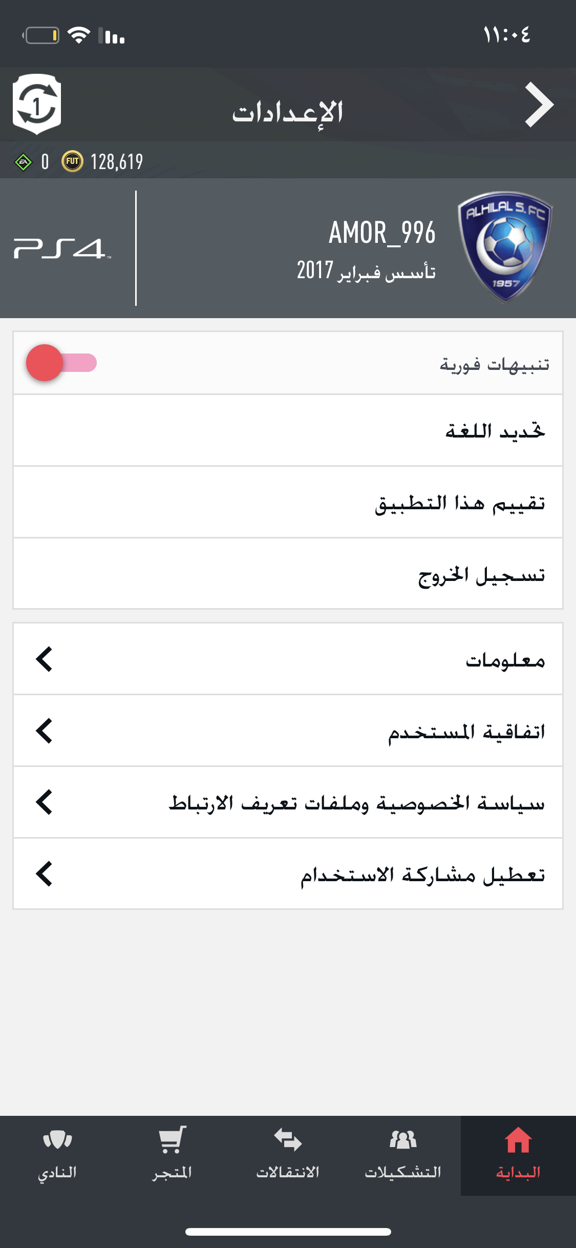The image size is (576, 1248).
Task: Go back using the header arrow
Action: [x=539, y=105]
